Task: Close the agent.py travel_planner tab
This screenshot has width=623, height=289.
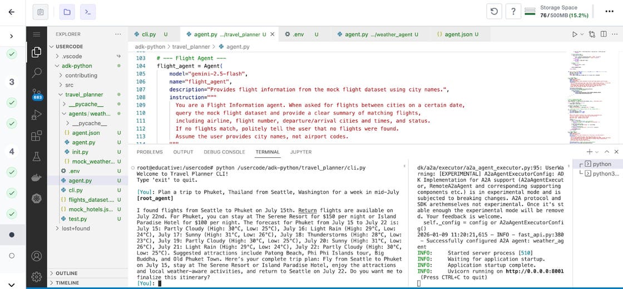Action: pos(272,34)
